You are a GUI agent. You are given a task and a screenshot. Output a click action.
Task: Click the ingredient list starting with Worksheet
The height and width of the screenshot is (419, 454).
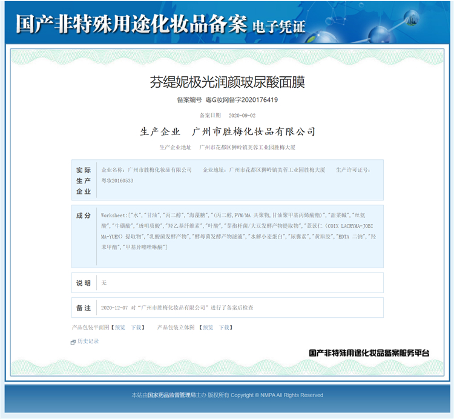pyautogui.click(x=239, y=231)
